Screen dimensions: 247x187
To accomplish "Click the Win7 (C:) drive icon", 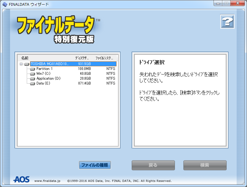I will 32,74.
